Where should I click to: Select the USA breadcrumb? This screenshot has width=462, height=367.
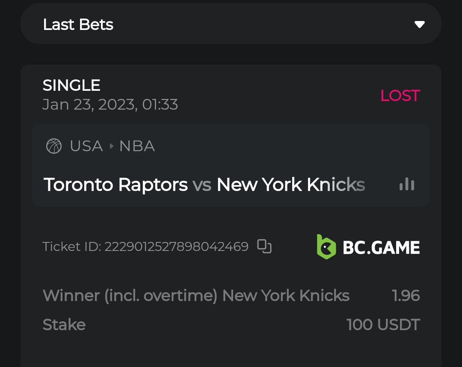tap(86, 146)
